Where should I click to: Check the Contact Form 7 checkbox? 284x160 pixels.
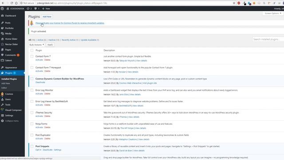pos(32,56)
